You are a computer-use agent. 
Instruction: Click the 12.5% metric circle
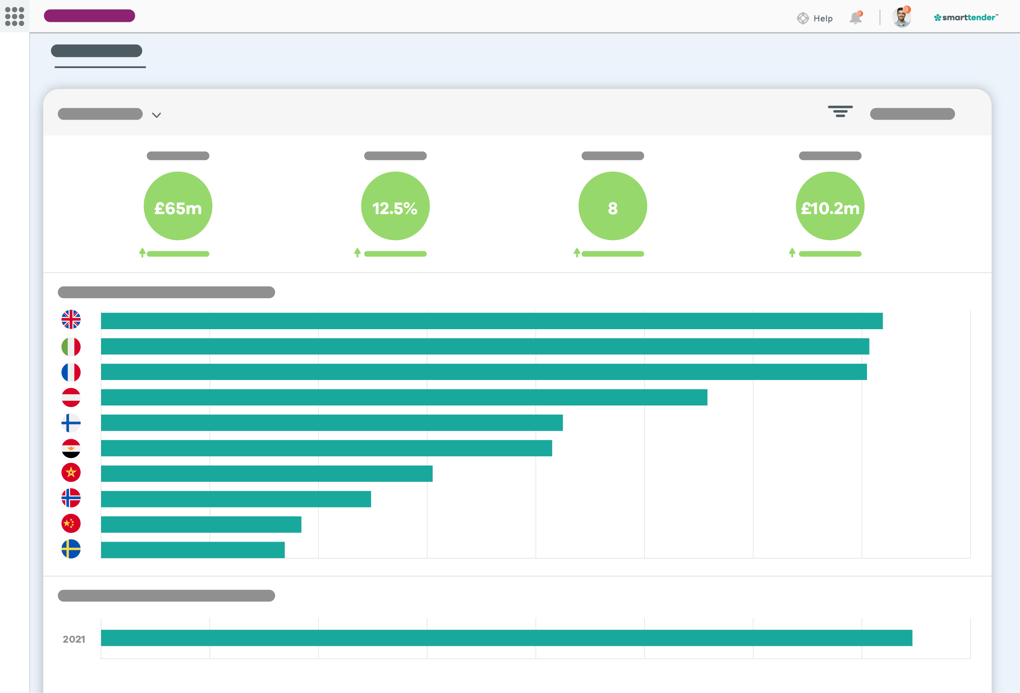click(395, 206)
